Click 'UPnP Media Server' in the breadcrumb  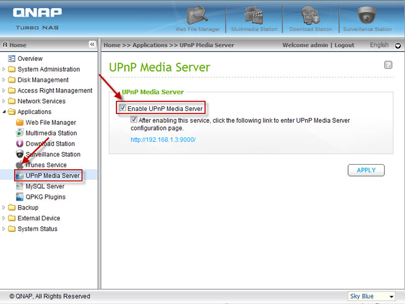point(207,45)
